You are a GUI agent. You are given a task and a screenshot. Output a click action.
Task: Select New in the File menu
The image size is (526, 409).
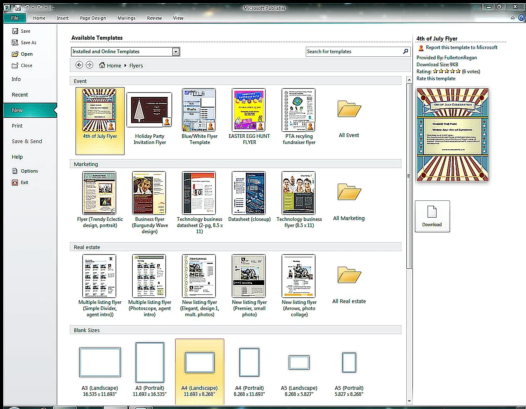point(30,110)
